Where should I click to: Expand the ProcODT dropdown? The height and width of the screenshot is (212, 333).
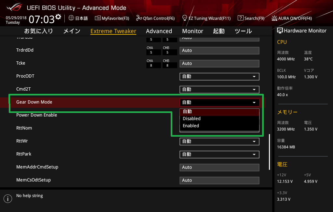(x=220, y=77)
